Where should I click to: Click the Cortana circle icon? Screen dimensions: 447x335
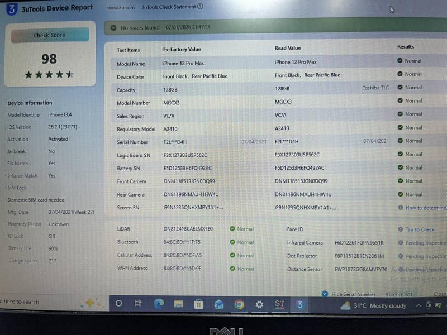[x=119, y=303]
